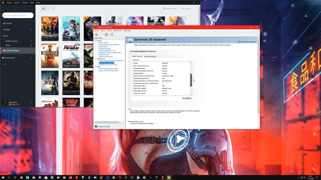Switch to the Globální nastavení tab

137,56
